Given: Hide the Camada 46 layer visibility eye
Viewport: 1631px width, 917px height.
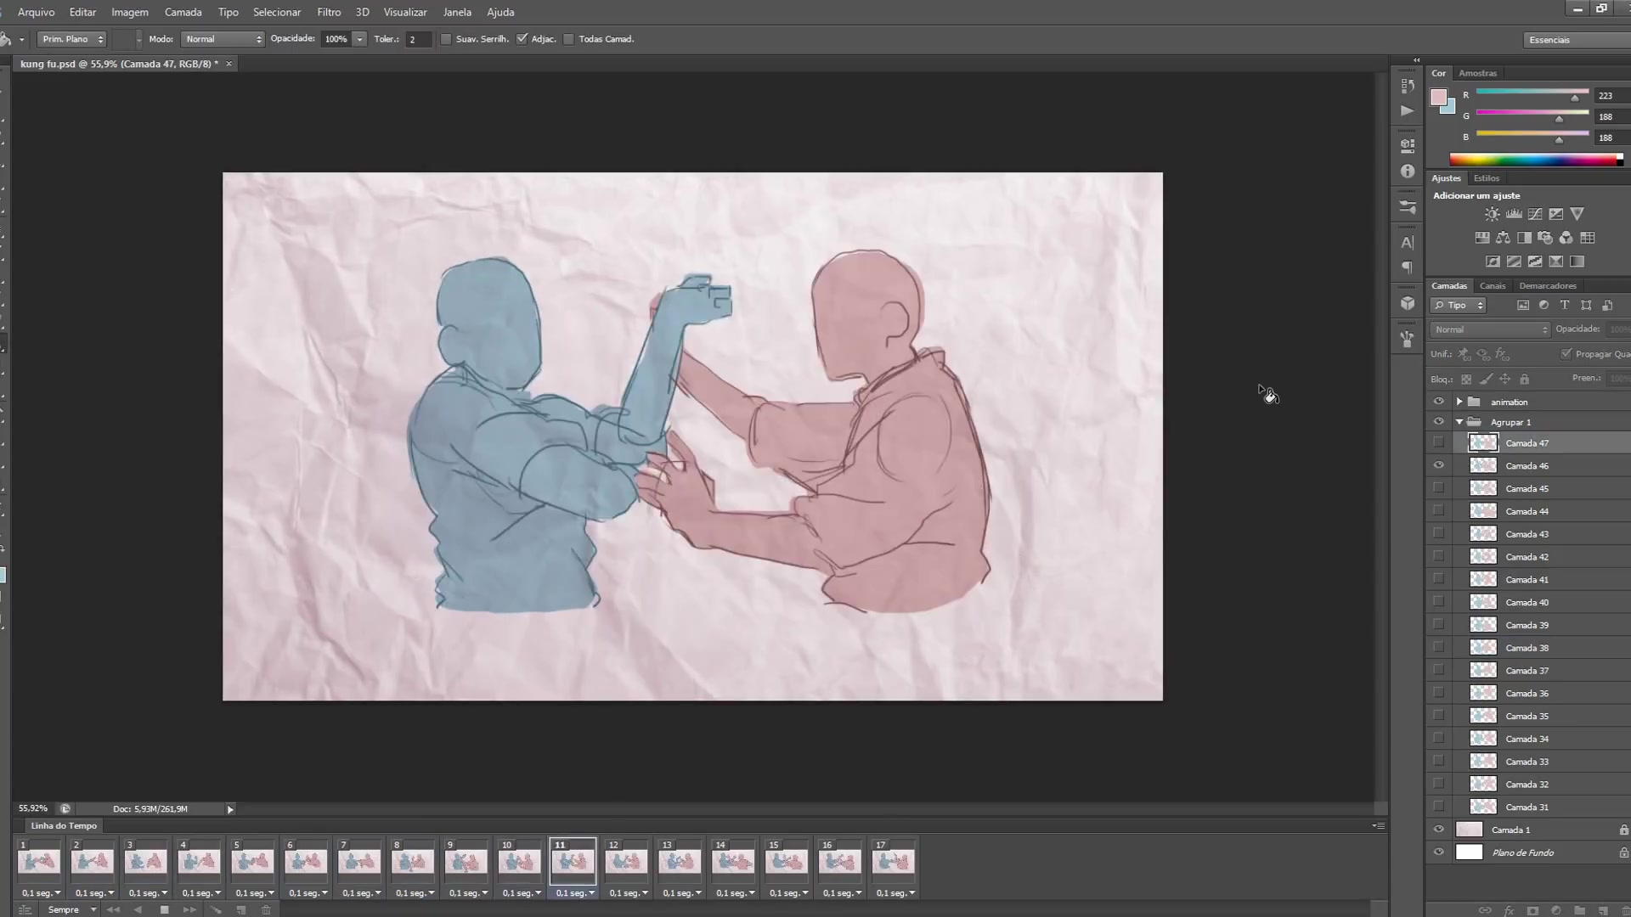Looking at the screenshot, I should (1438, 464).
